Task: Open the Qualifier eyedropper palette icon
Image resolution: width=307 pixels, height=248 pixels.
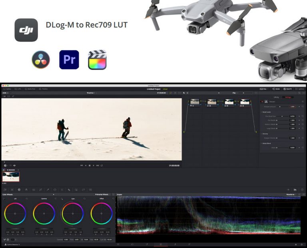Action: coord(48,190)
